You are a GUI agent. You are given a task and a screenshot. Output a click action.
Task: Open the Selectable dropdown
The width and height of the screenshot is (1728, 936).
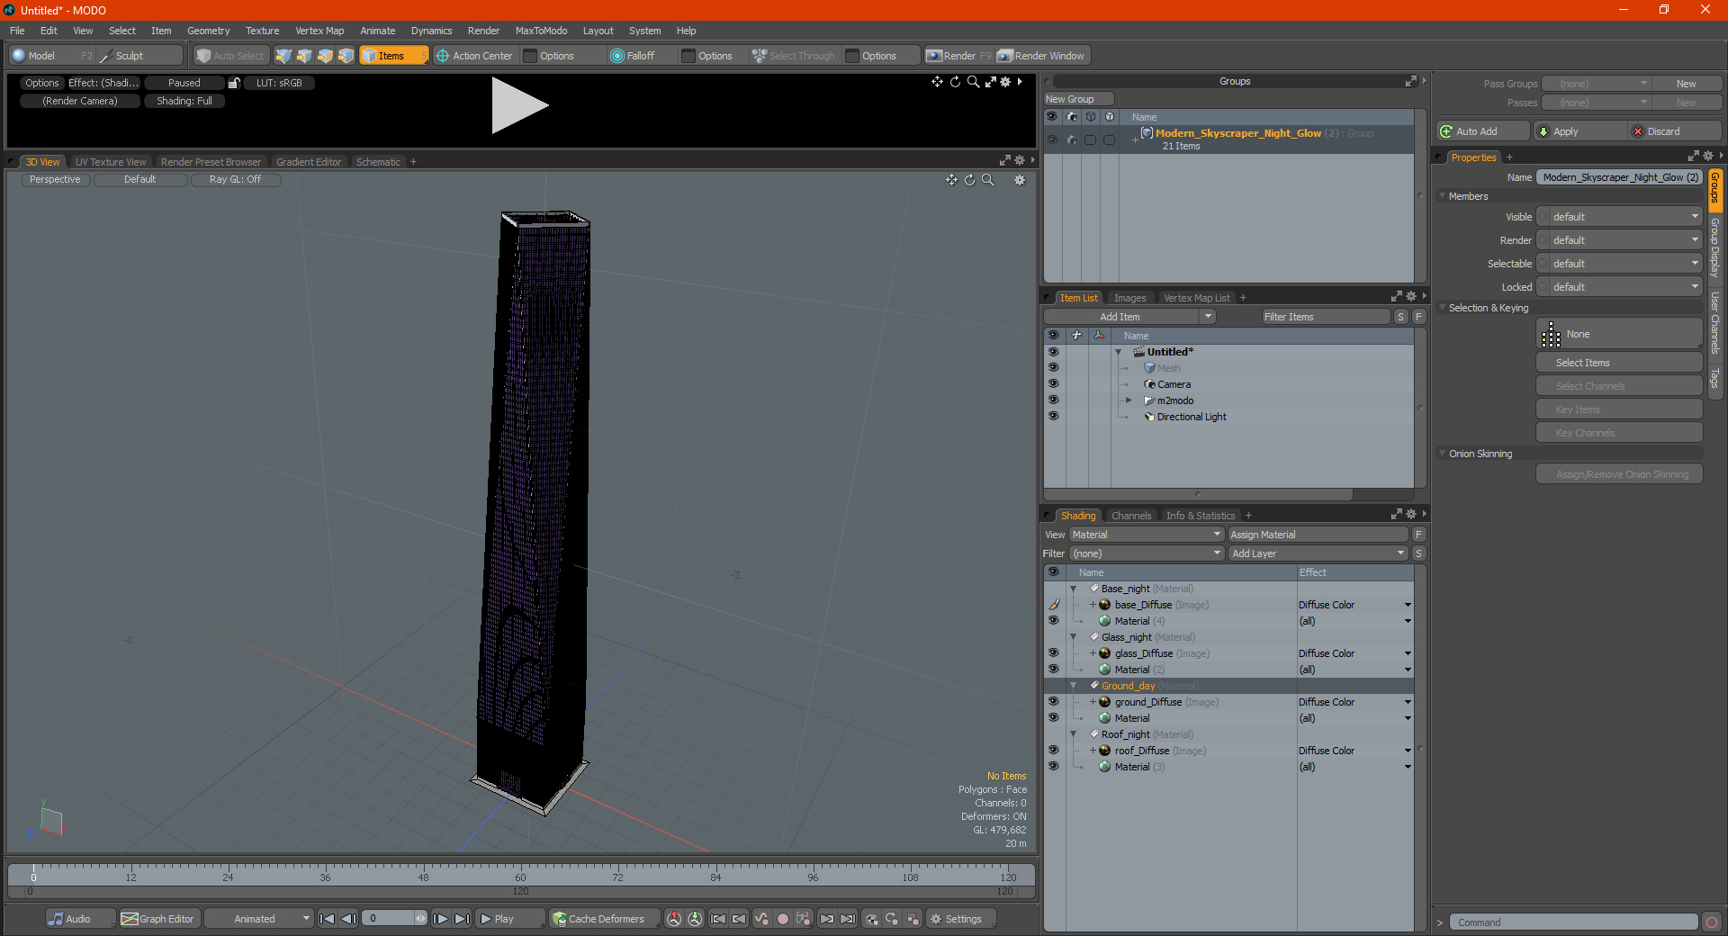pos(1619,264)
